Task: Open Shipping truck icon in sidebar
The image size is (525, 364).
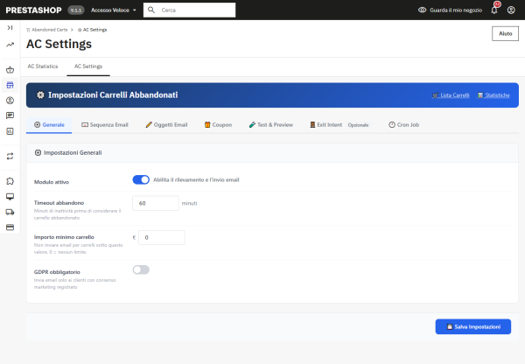Action: click(x=10, y=212)
